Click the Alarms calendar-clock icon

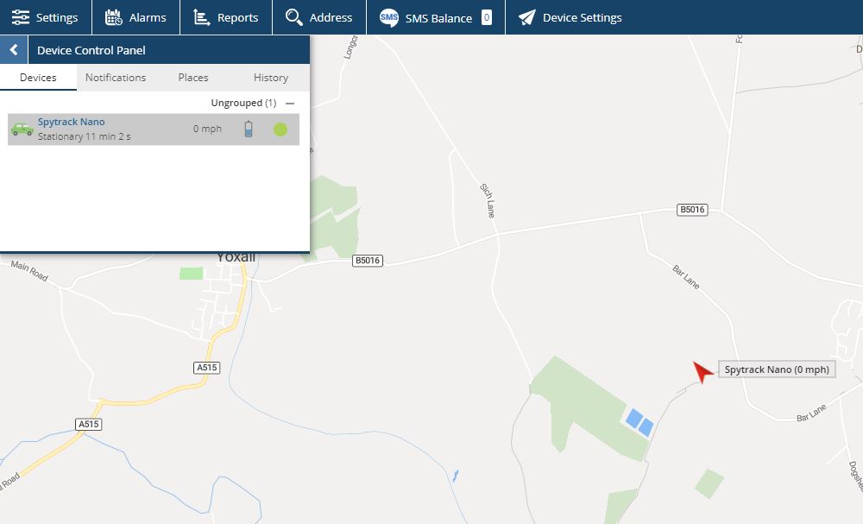coord(113,17)
